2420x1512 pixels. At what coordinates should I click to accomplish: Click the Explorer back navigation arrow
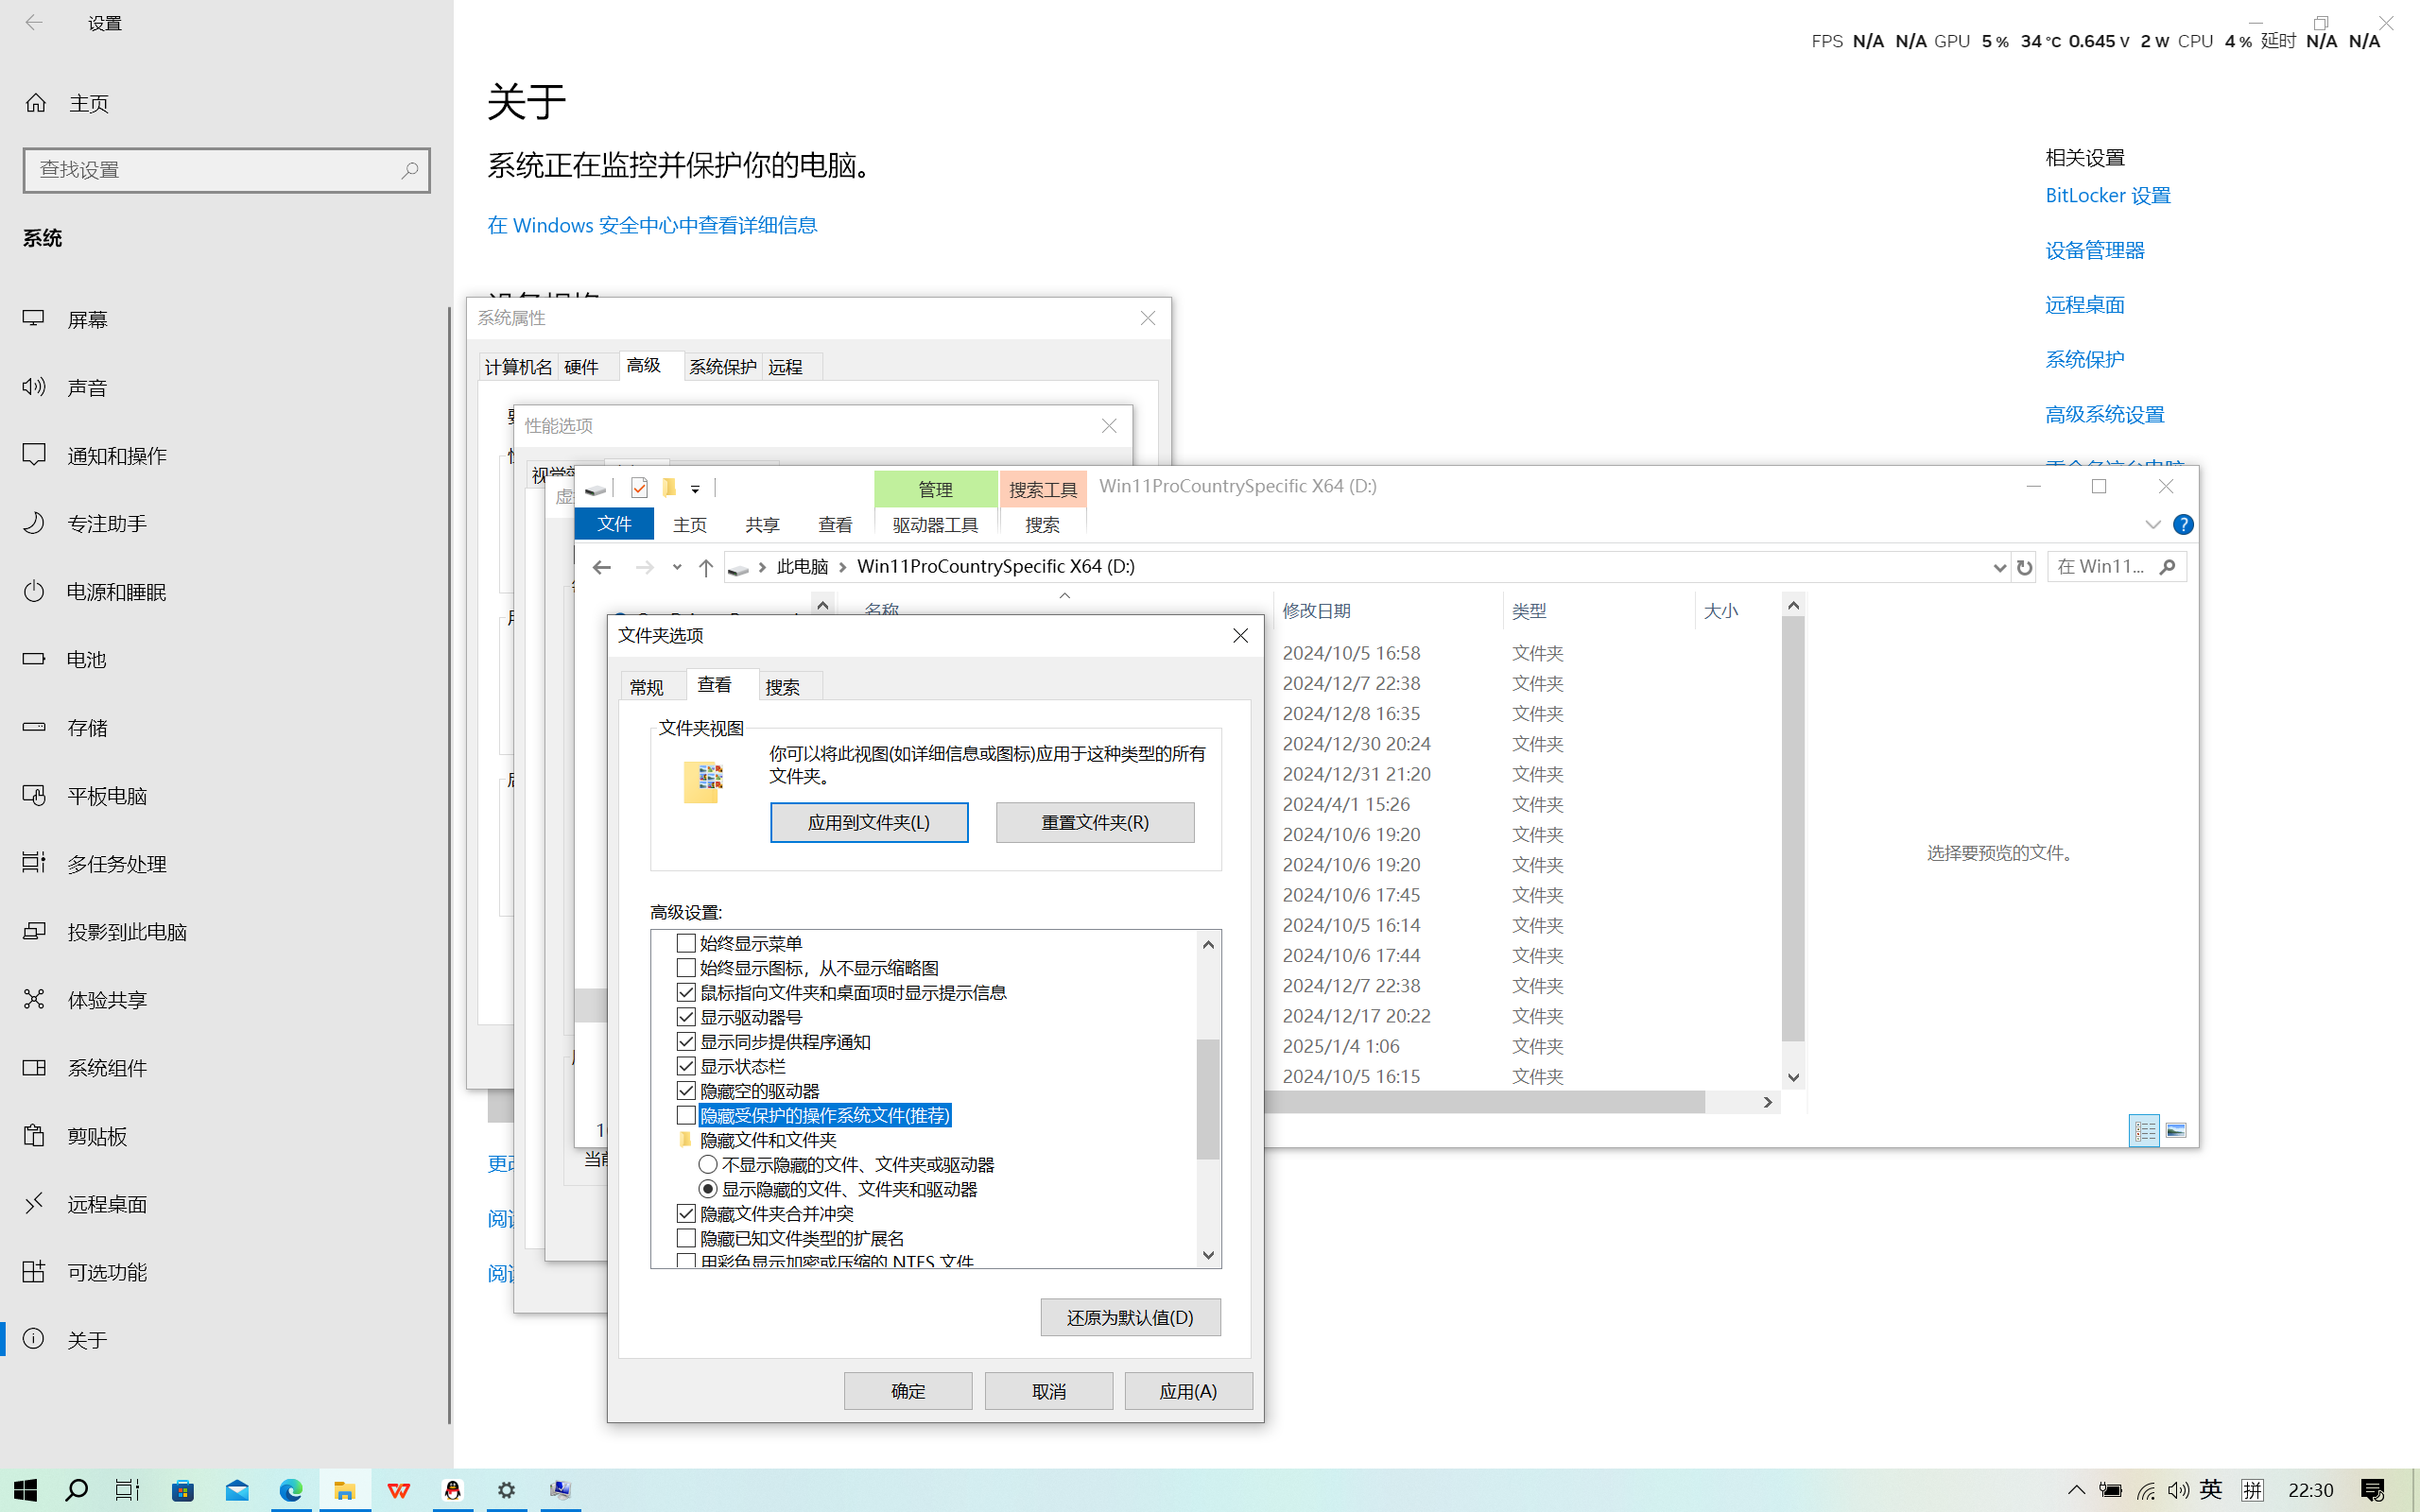601,567
